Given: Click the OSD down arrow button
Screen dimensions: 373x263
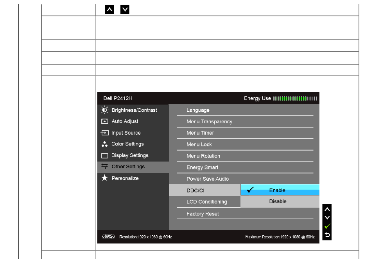Looking at the screenshot, I should click(327, 217).
